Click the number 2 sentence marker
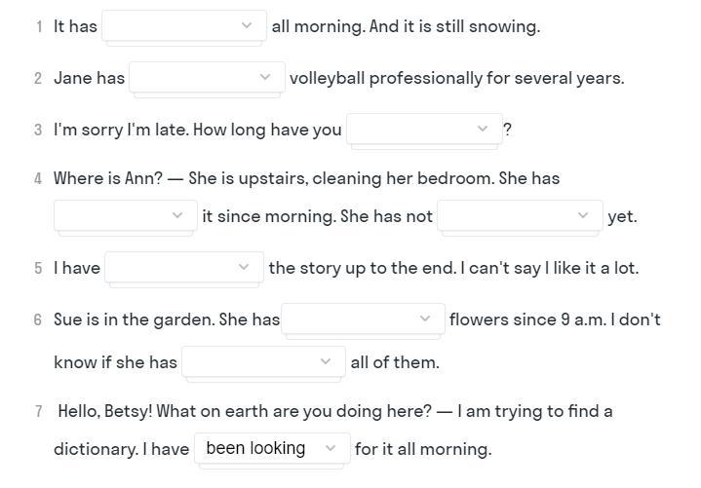Image resolution: width=701 pixels, height=488 pixels. (38, 79)
